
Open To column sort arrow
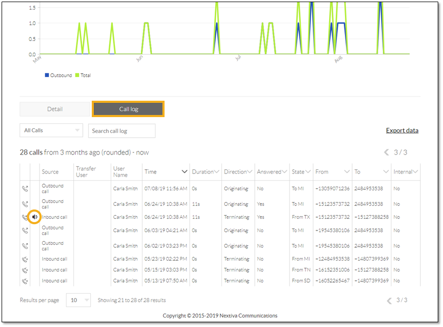pyautogui.click(x=386, y=171)
